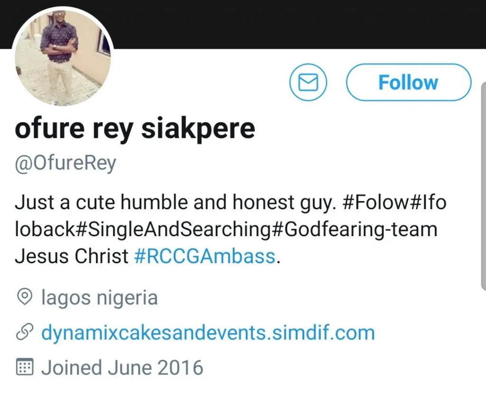Click the bio line starting with Just a cute
This screenshot has height=394, width=486.
(x=176, y=203)
